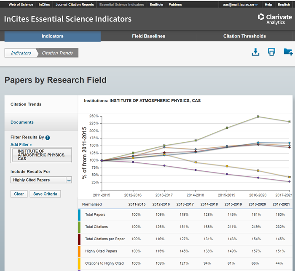Select Essential Science Indicators in top bar

(121, 5)
